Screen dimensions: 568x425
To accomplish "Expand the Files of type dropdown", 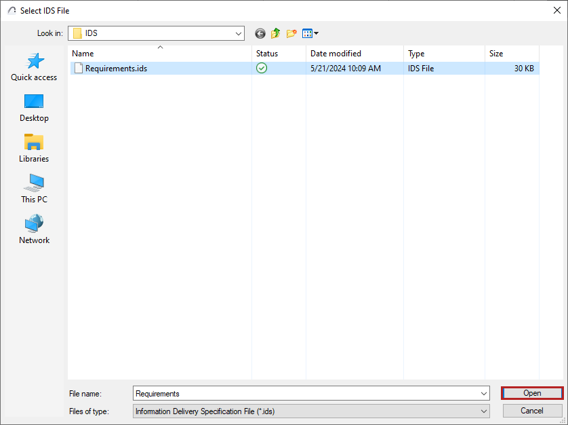I will (x=484, y=411).
